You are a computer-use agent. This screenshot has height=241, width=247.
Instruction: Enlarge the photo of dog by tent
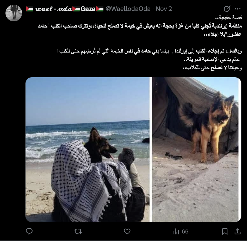point(197,150)
